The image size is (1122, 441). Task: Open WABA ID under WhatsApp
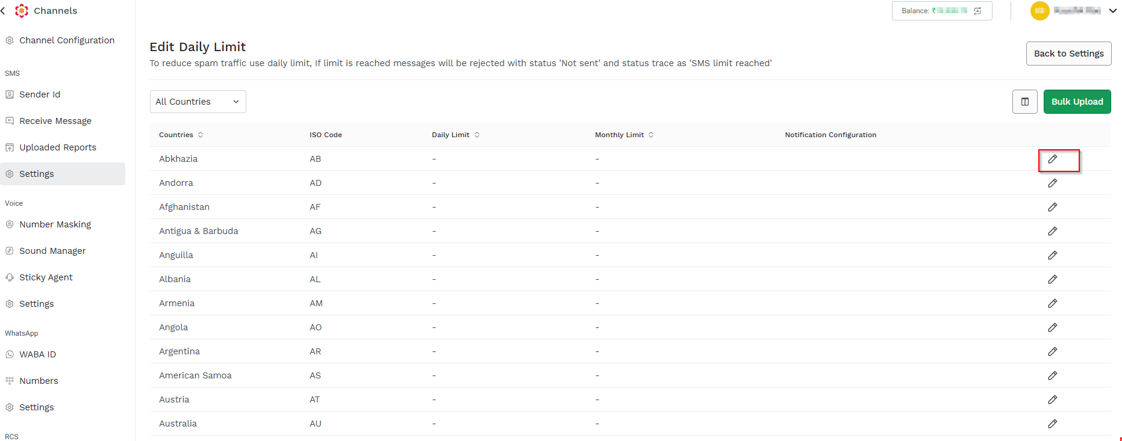point(37,354)
